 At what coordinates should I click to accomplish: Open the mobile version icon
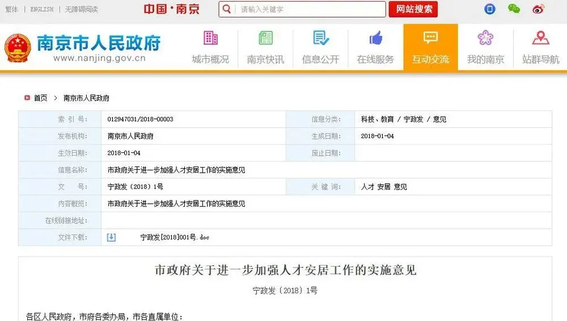(x=490, y=9)
